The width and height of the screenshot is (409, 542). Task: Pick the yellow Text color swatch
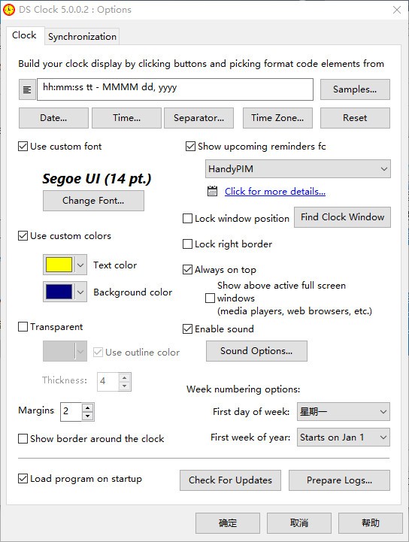59,265
